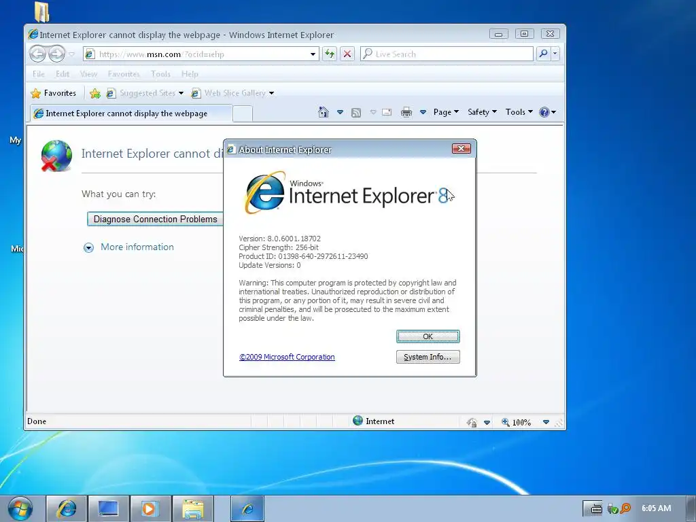The height and width of the screenshot is (522, 696).
Task: Open the Web Slice Gallery dropdown
Action: pyautogui.click(x=232, y=93)
